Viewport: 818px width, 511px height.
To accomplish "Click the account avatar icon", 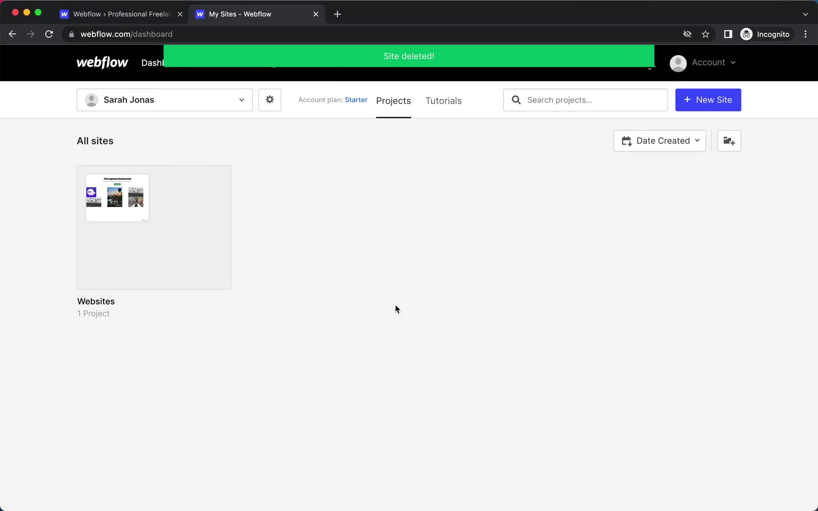I will pyautogui.click(x=678, y=63).
